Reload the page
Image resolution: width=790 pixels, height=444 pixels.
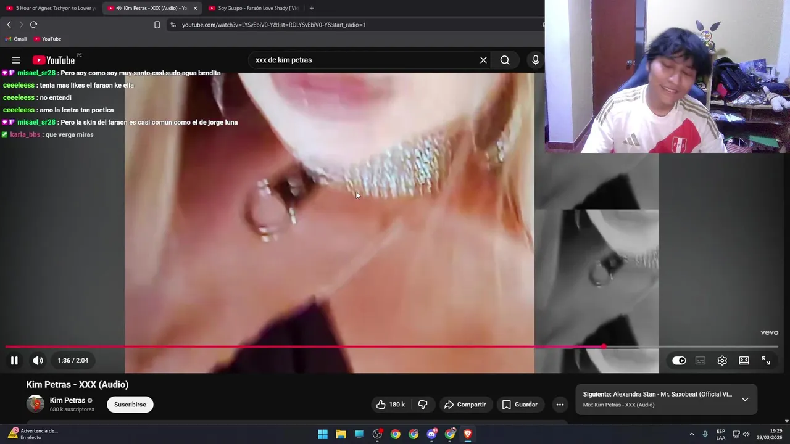(x=33, y=25)
